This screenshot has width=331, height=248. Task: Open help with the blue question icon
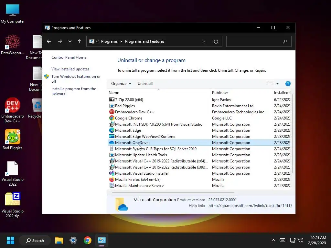288,84
